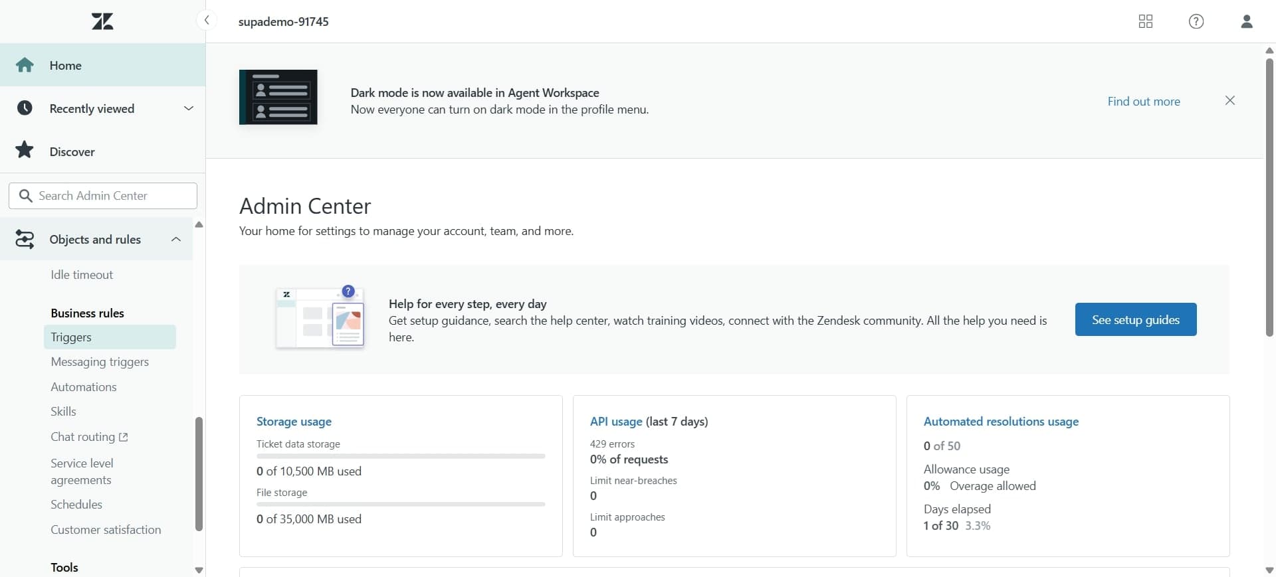Open the Storage usage link
The height and width of the screenshot is (577, 1276).
[x=294, y=422]
